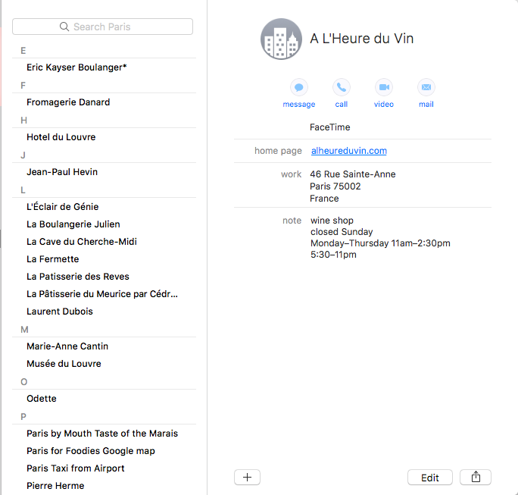Image resolution: width=518 pixels, height=495 pixels.
Task: Open the alheureduvin.com home page link
Action: (349, 151)
